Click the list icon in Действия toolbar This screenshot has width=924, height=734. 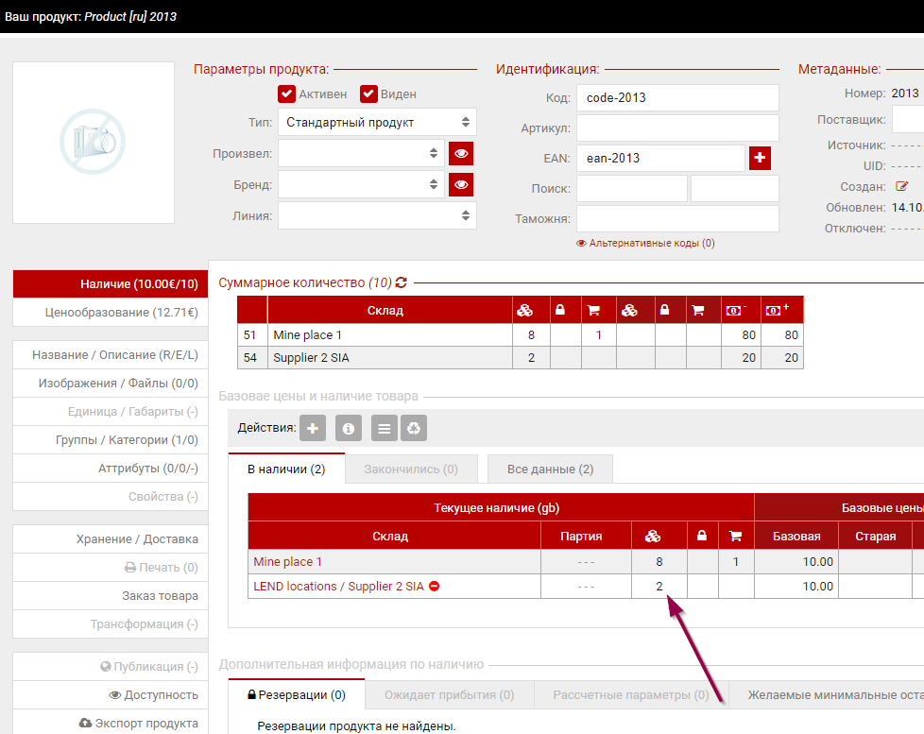pyautogui.click(x=384, y=428)
